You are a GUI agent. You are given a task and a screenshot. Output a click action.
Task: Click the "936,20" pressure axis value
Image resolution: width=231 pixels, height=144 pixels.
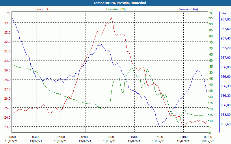point(226,96)
